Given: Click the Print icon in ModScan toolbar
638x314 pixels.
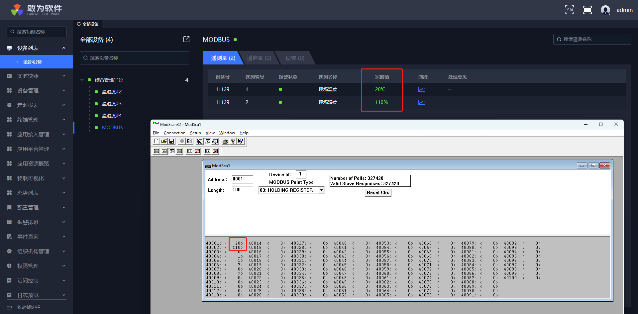Looking at the screenshot, I should [x=225, y=141].
